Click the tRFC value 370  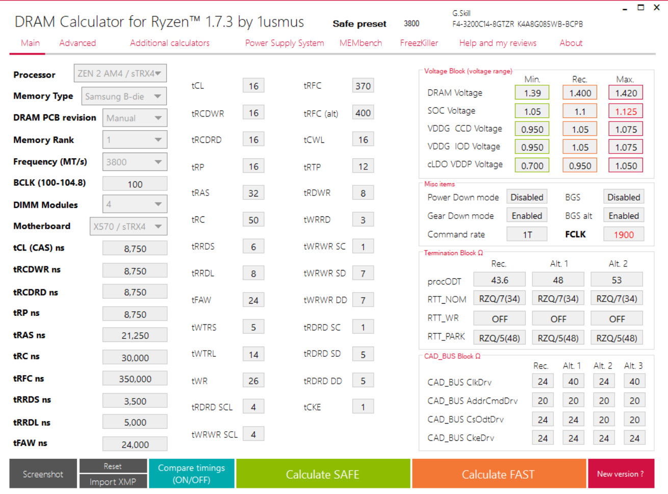pyautogui.click(x=363, y=86)
